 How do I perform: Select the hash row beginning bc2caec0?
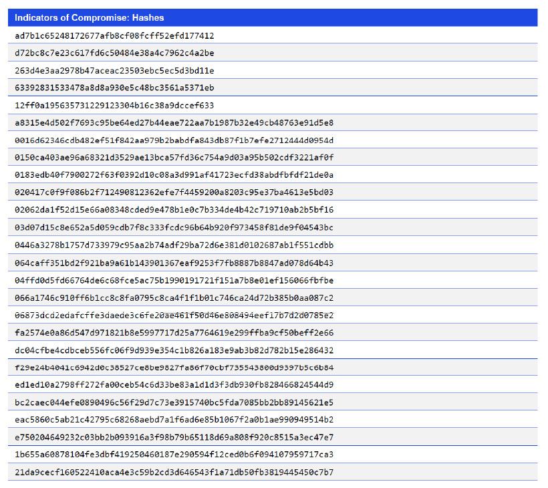(174, 402)
